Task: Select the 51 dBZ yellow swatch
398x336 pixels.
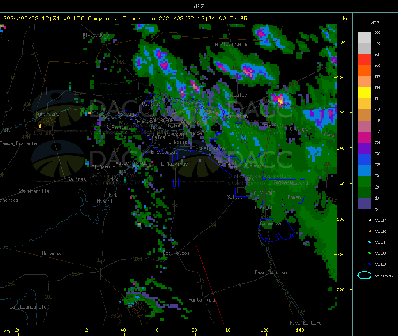Action: tap(364, 93)
